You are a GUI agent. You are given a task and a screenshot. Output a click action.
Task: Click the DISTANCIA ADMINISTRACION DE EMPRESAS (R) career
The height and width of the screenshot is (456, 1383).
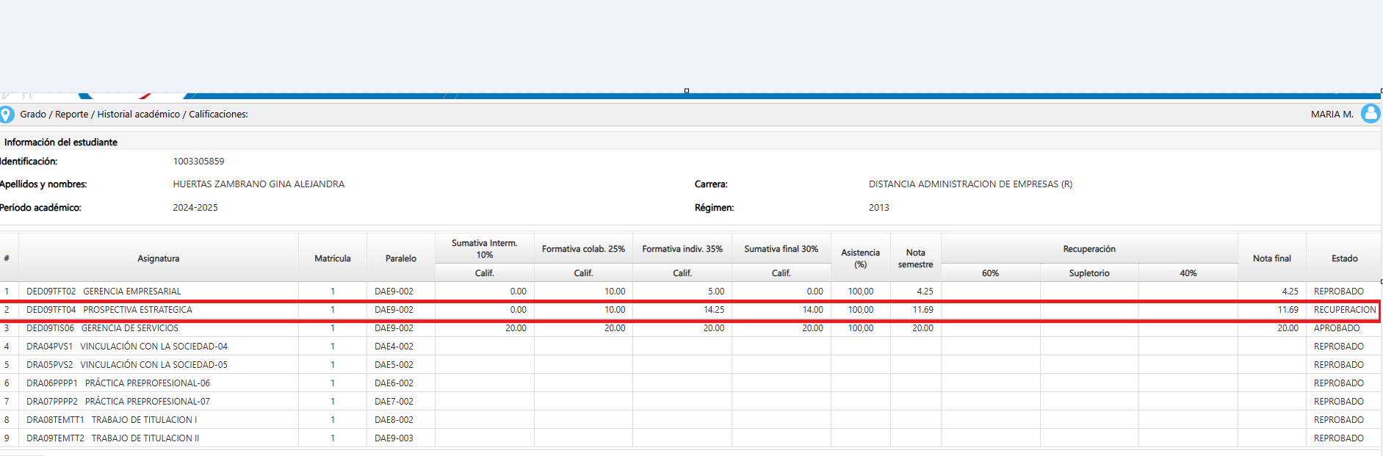970,184
